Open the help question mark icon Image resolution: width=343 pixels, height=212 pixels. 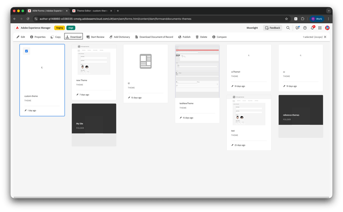[x=305, y=28]
